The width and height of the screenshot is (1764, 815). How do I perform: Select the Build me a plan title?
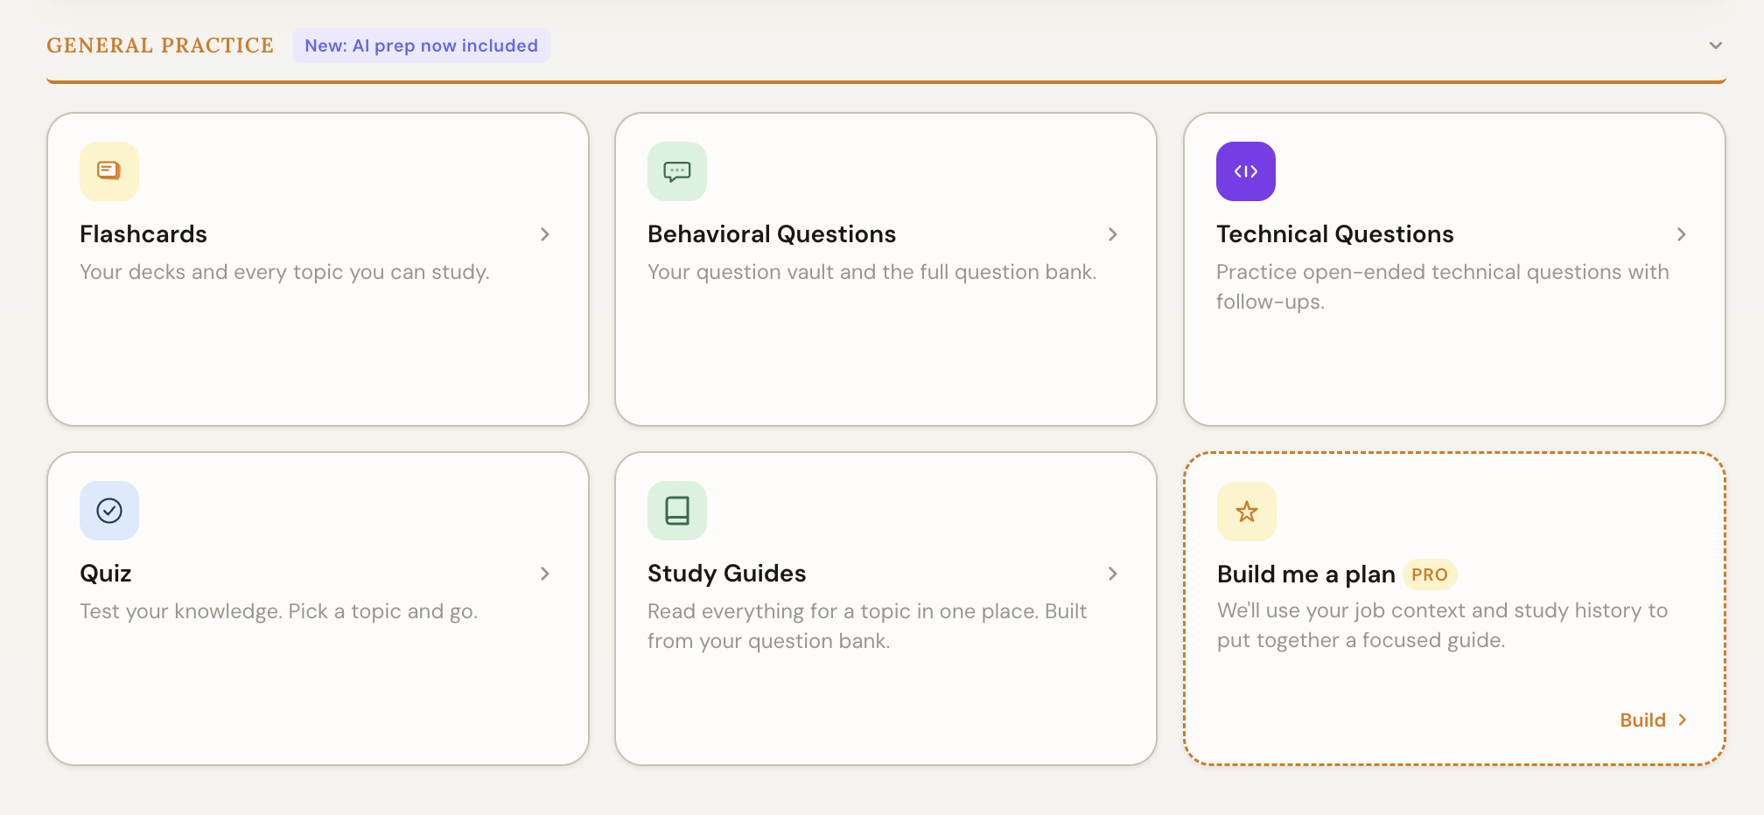1306,575
